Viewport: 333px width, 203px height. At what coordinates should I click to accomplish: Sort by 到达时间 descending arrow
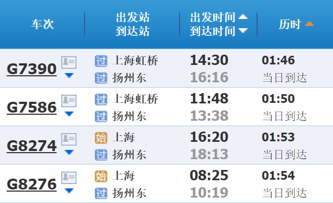[243, 30]
